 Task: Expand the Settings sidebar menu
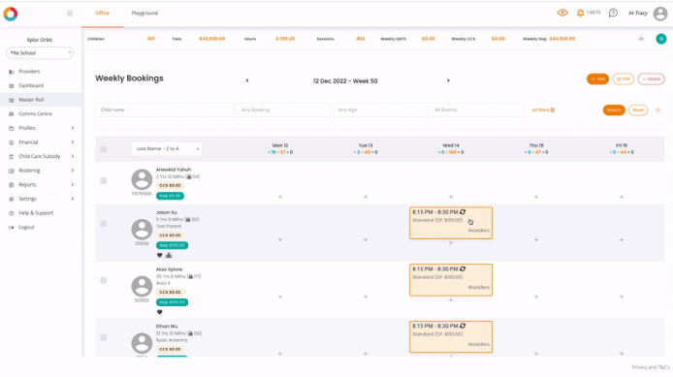click(x=41, y=199)
